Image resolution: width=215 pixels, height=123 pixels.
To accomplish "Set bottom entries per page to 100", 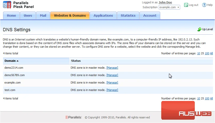I will (207, 98).
